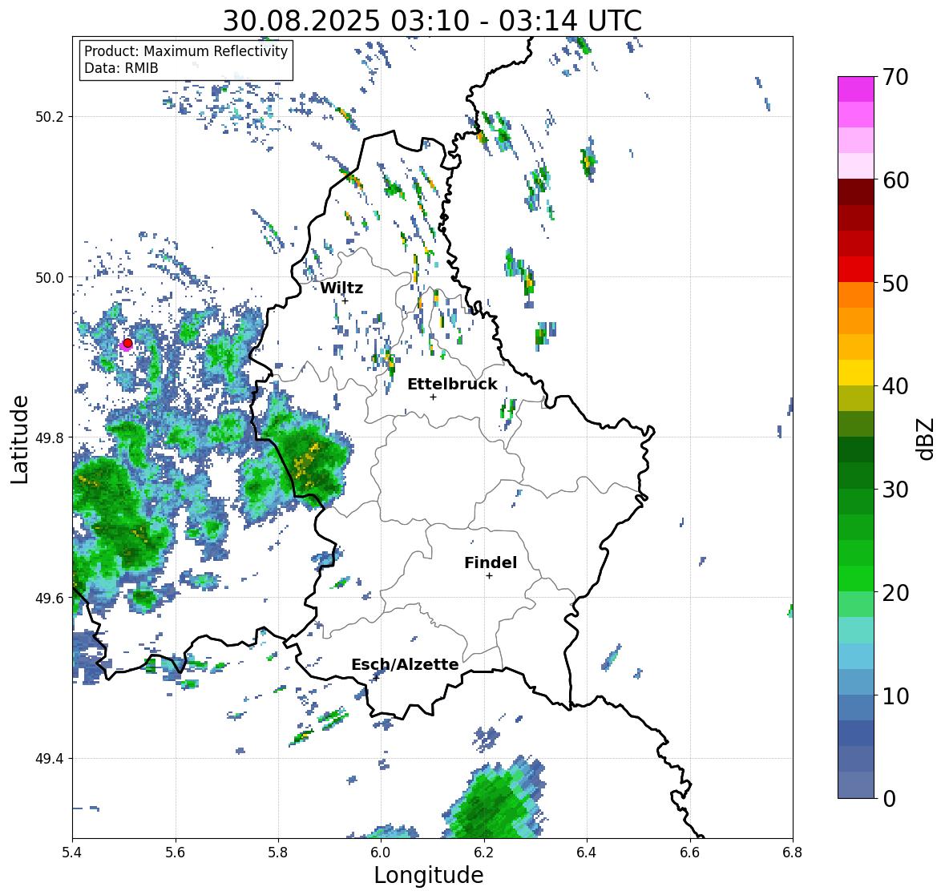Viewport: 945px width, 895px height.
Task: Click the 10 value on the colorbar
Action: [895, 696]
